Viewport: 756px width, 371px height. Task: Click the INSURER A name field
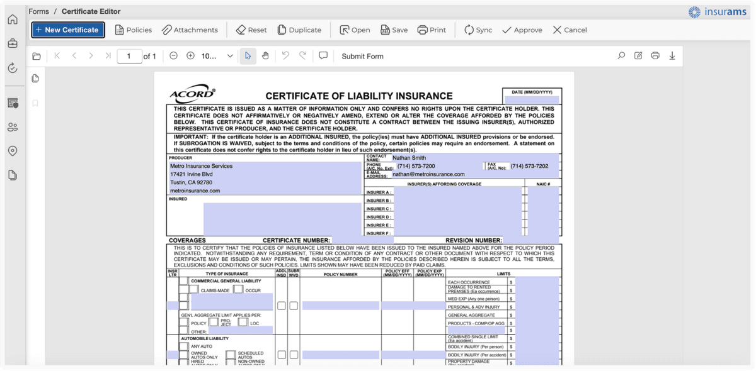(x=458, y=192)
